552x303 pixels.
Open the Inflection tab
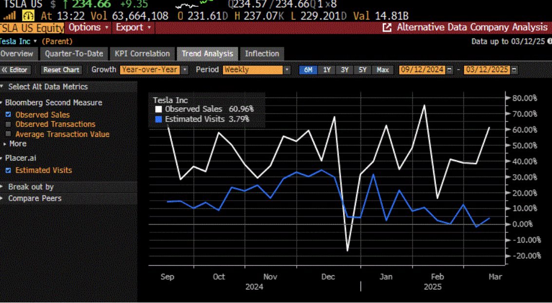pos(262,54)
